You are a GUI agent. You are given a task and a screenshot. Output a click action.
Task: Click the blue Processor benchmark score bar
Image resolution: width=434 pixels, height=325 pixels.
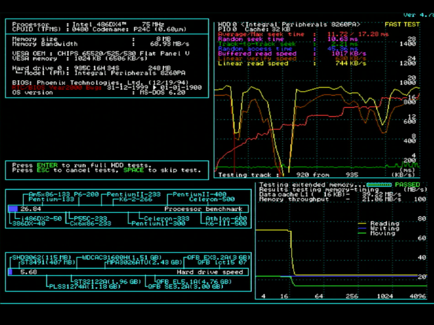tap(13, 209)
